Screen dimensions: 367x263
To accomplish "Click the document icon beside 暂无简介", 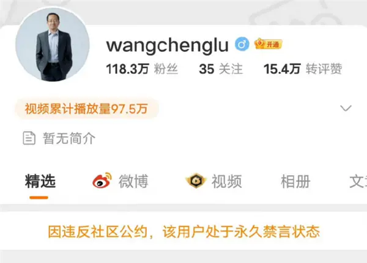I will coord(29,138).
